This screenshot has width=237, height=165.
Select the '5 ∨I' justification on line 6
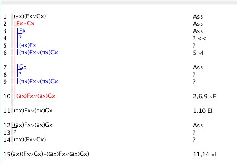tap(198, 53)
